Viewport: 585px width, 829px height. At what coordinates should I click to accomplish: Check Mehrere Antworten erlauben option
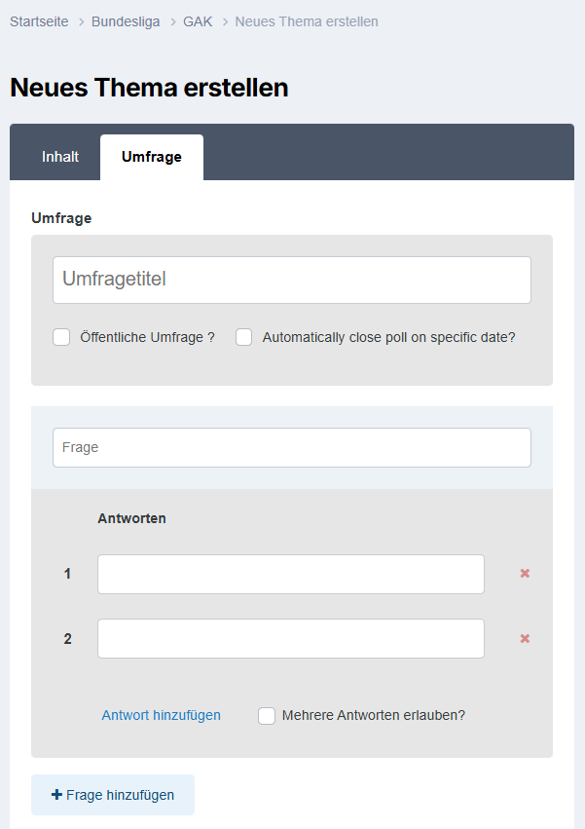(267, 716)
